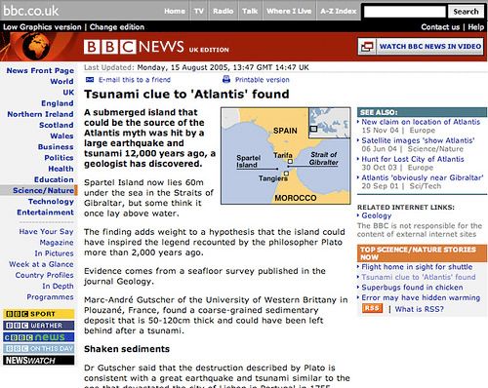Viewport: 488px width, 388px height.
Task: Open the Northern Ireland section
Action: click(40, 114)
